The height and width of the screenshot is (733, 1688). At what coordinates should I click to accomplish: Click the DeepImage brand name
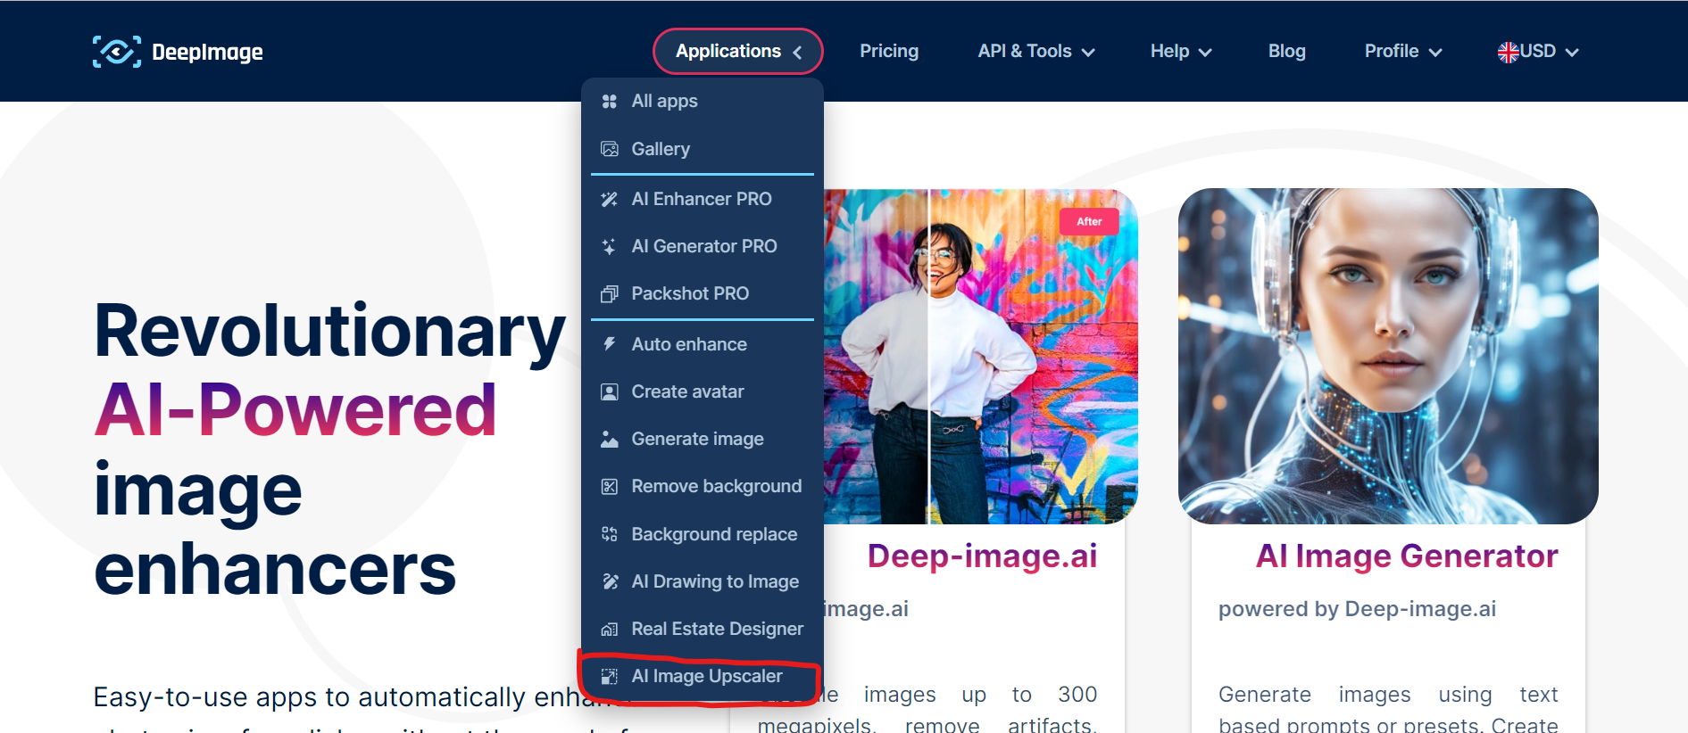[207, 52]
